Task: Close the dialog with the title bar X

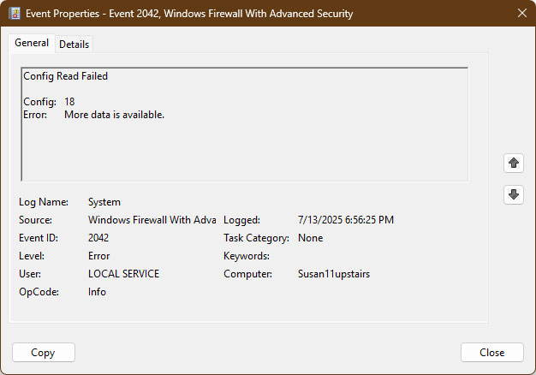Action: [x=522, y=14]
